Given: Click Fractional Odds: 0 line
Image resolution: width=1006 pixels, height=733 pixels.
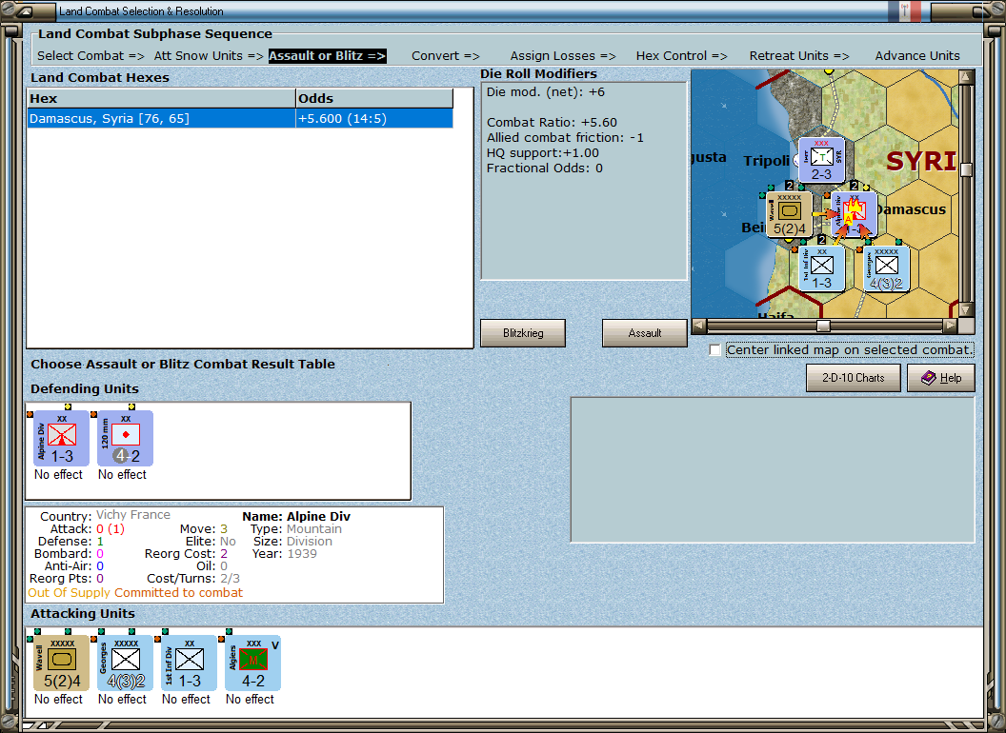Looking at the screenshot, I should tap(545, 168).
